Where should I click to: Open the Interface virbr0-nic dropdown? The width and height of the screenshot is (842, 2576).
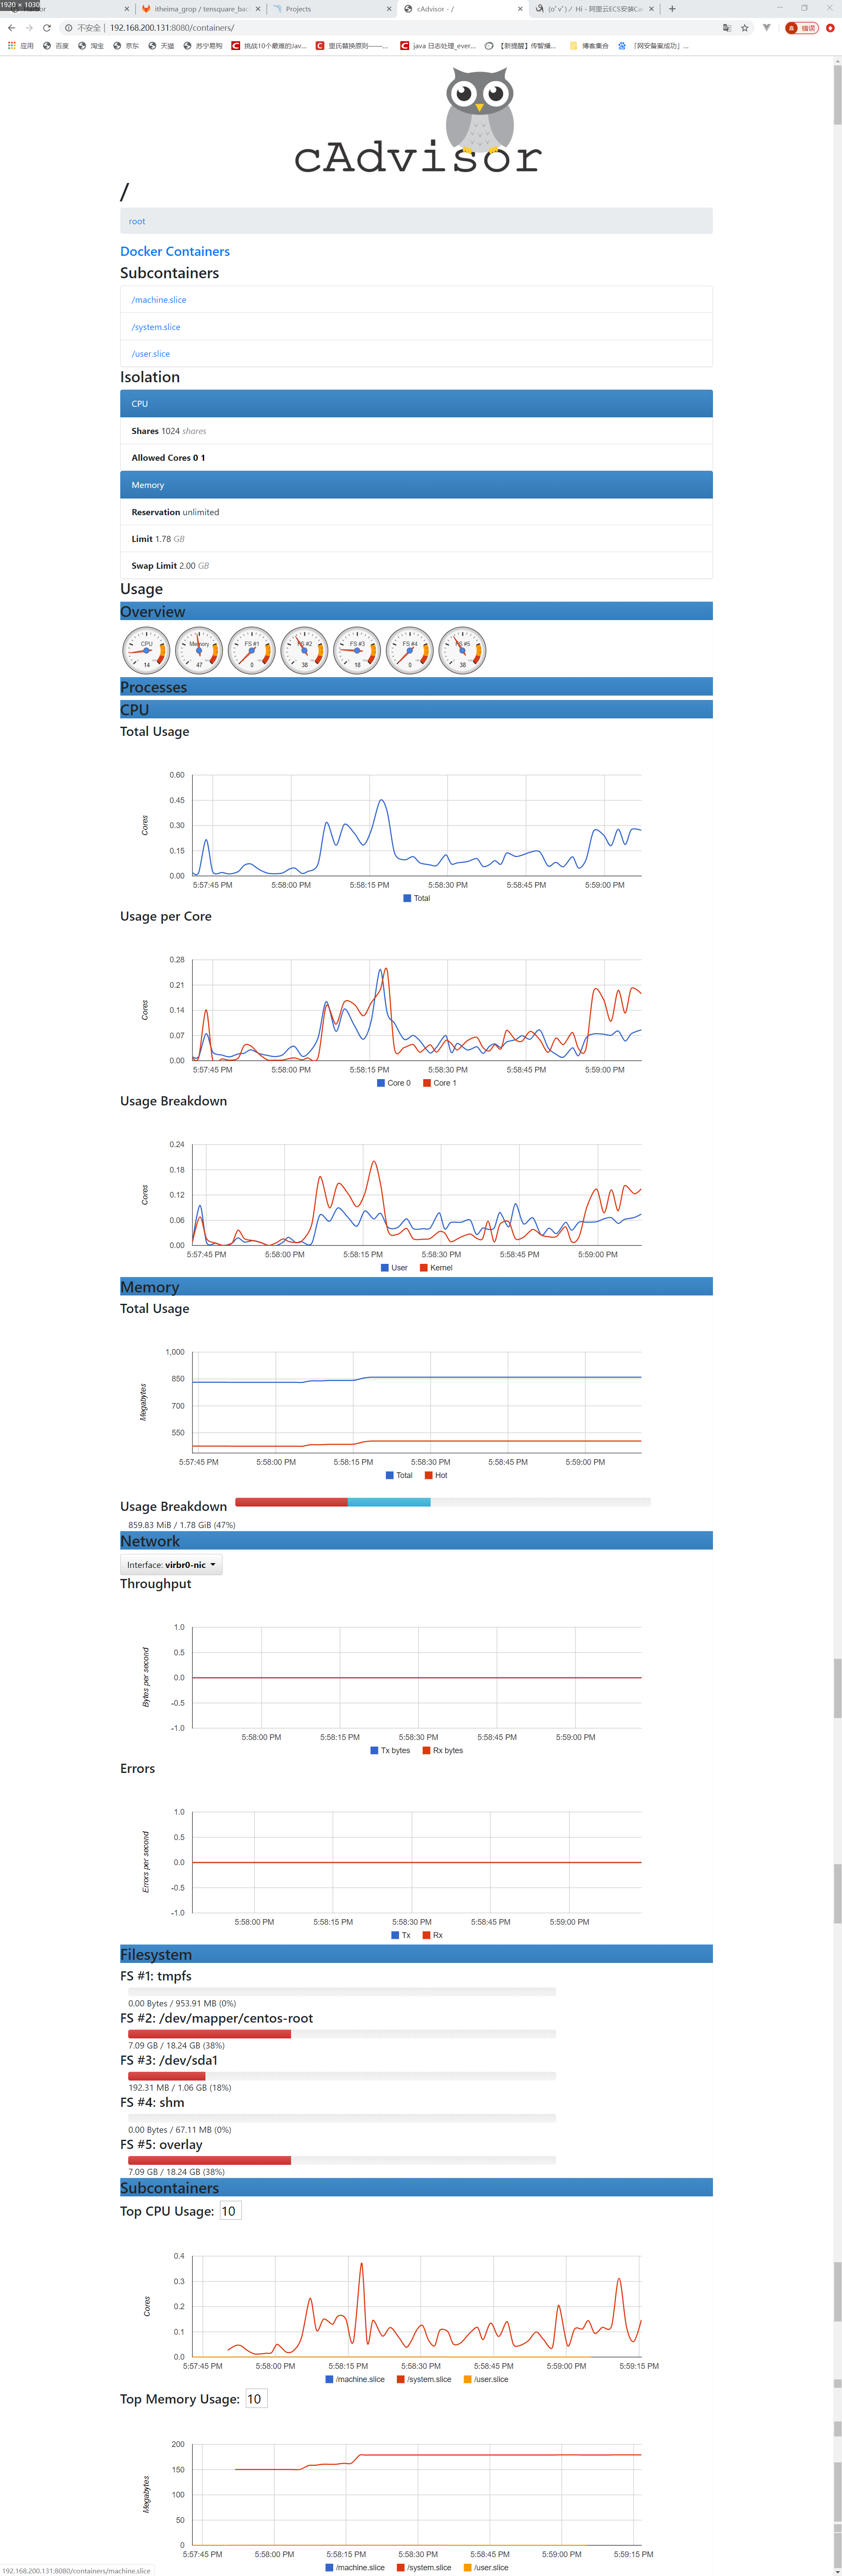click(x=171, y=1564)
